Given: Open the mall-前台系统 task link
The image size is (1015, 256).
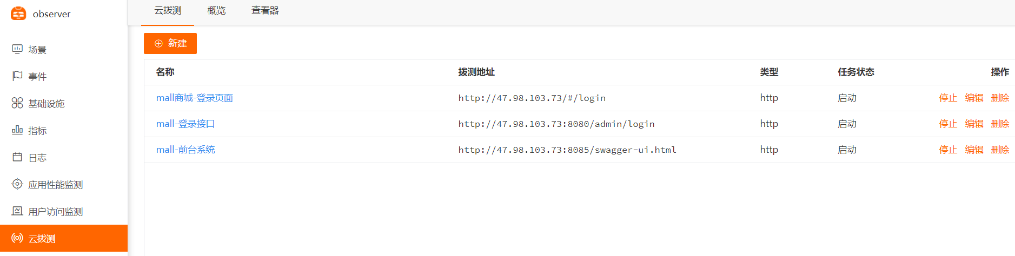Looking at the screenshot, I should point(185,150).
